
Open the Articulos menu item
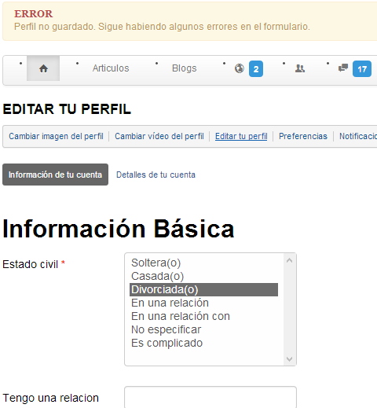coord(111,68)
